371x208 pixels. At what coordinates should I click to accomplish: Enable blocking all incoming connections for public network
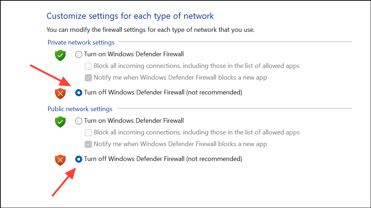coord(88,132)
